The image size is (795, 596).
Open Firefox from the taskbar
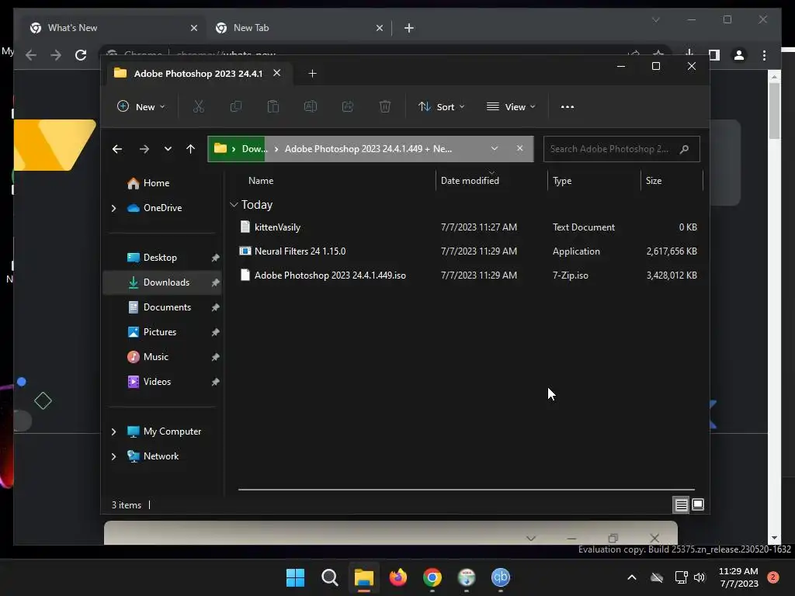pyautogui.click(x=398, y=577)
